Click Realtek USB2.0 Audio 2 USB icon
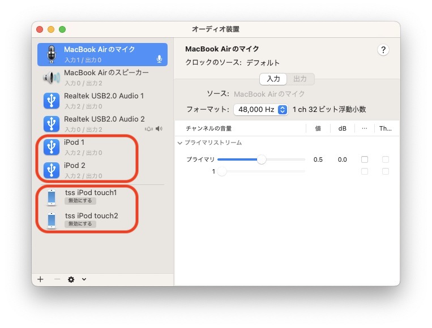Screen dimensions: 432x328 pyautogui.click(x=52, y=124)
